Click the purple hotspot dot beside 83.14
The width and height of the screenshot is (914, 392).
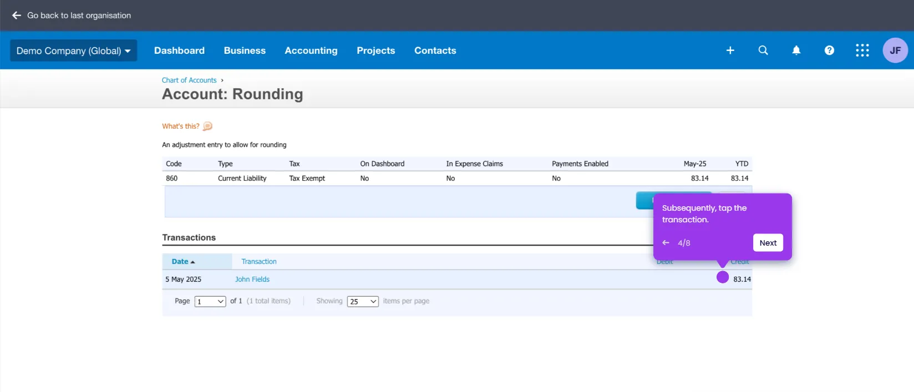click(723, 277)
